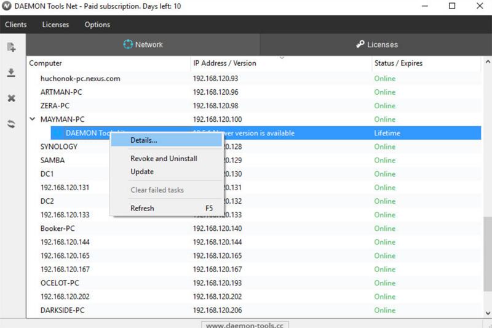Viewport: 492px width, 328px height.
Task: Click the Computer column header
Action: 108,63
